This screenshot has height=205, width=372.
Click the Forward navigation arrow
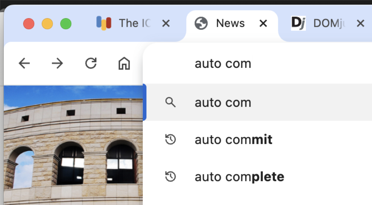pos(57,64)
